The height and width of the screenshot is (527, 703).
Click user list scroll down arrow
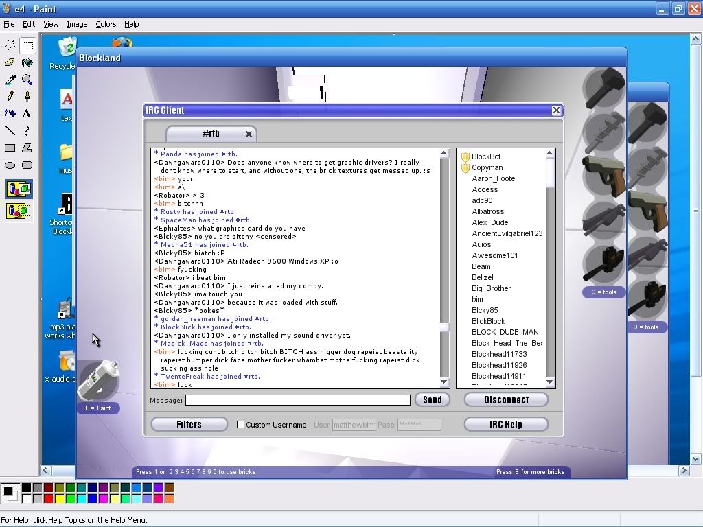pos(550,382)
